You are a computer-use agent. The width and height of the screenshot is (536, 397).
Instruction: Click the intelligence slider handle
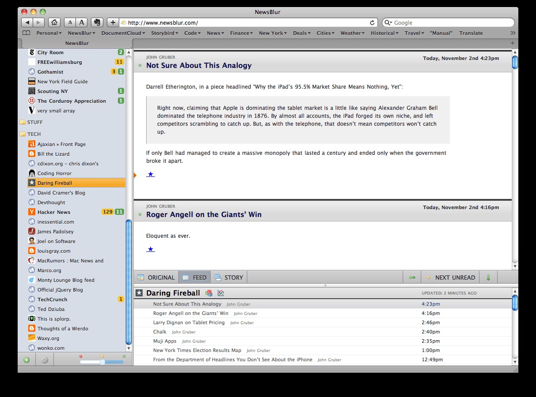[102, 362]
